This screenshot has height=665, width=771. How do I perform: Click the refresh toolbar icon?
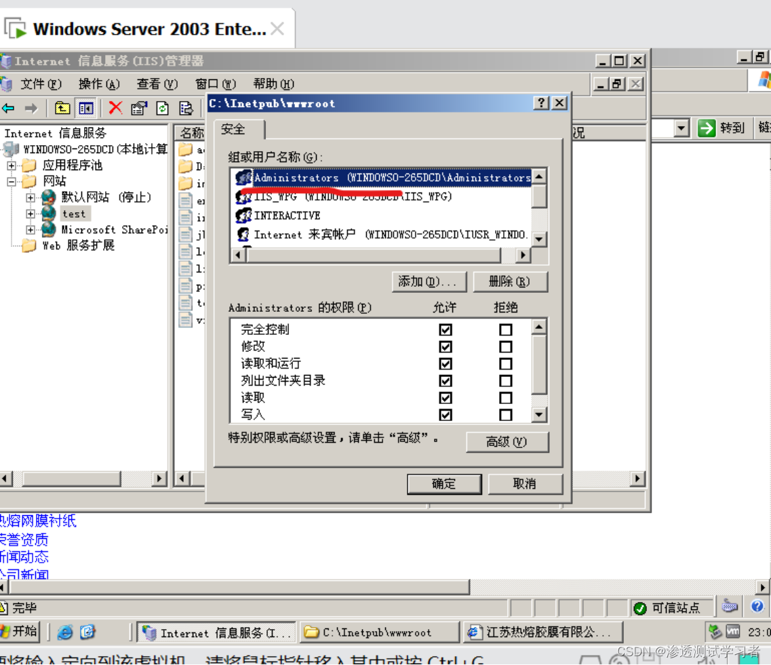[x=162, y=108]
